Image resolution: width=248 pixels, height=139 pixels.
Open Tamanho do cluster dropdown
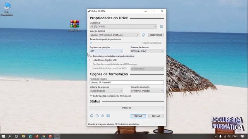(147, 91)
